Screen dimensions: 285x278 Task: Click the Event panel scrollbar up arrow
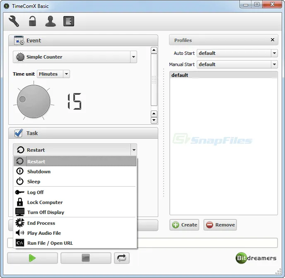click(x=154, y=50)
